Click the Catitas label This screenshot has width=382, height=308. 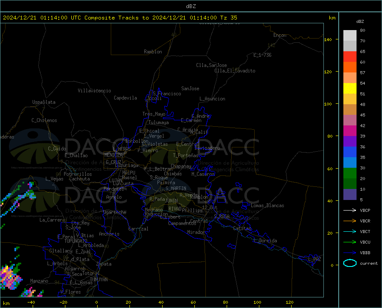click(x=242, y=228)
